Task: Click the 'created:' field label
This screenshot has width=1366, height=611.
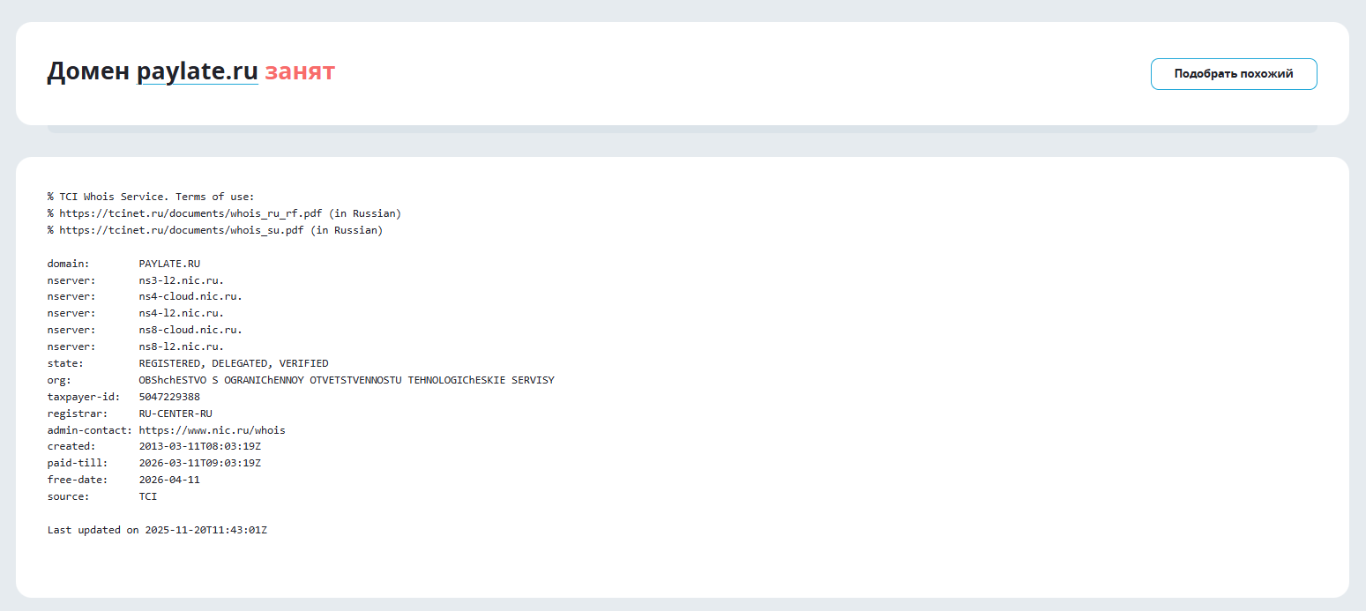Action: tap(71, 447)
